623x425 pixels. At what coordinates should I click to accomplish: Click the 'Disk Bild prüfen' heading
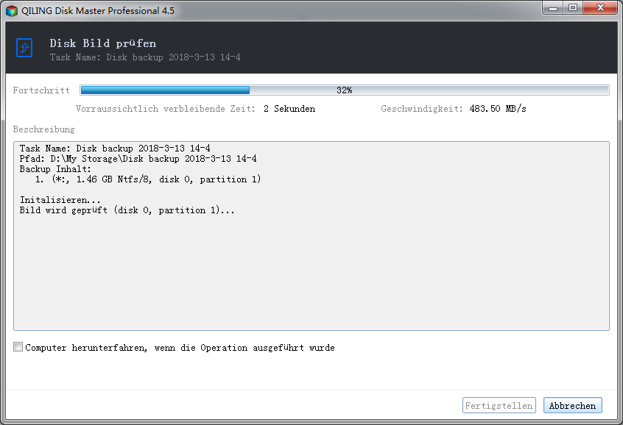point(103,43)
